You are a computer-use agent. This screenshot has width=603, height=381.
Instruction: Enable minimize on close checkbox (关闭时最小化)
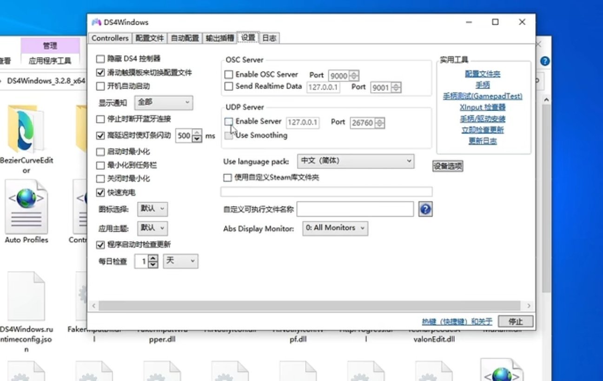(x=100, y=179)
